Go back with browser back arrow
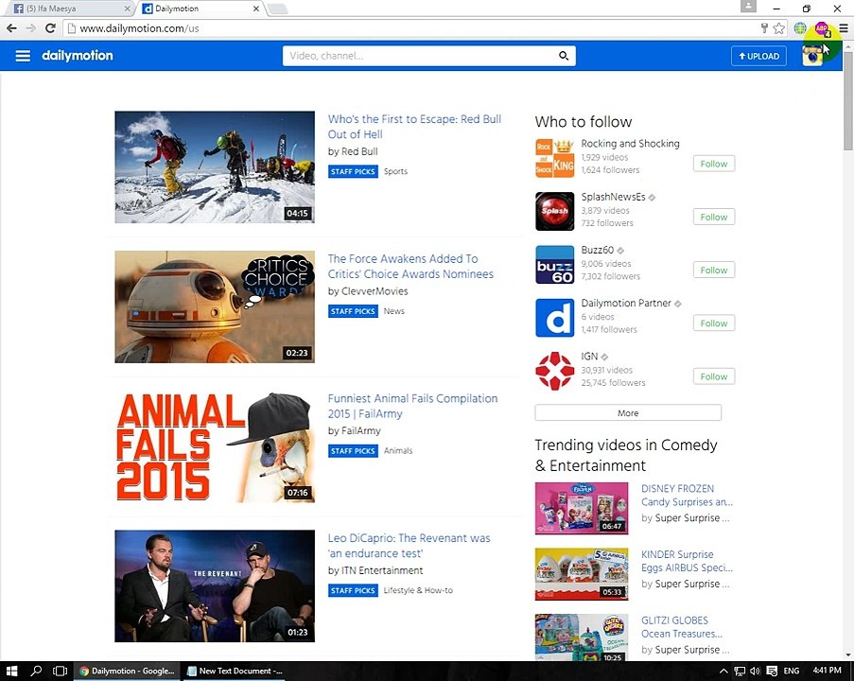Screen dimensions: 854x681 coord(11,28)
